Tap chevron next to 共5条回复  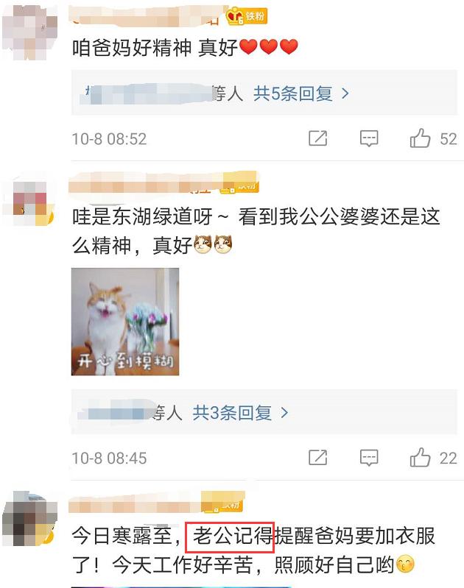pos(345,93)
